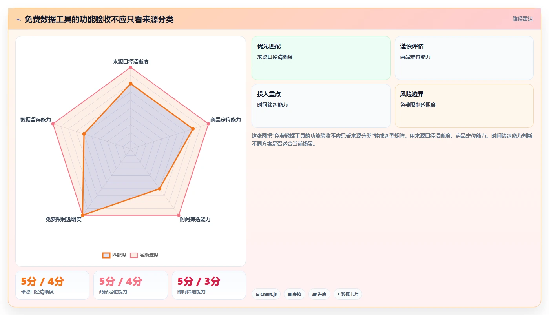
Task: Click the 数据留存能力 radar axis label
Action: point(36,120)
